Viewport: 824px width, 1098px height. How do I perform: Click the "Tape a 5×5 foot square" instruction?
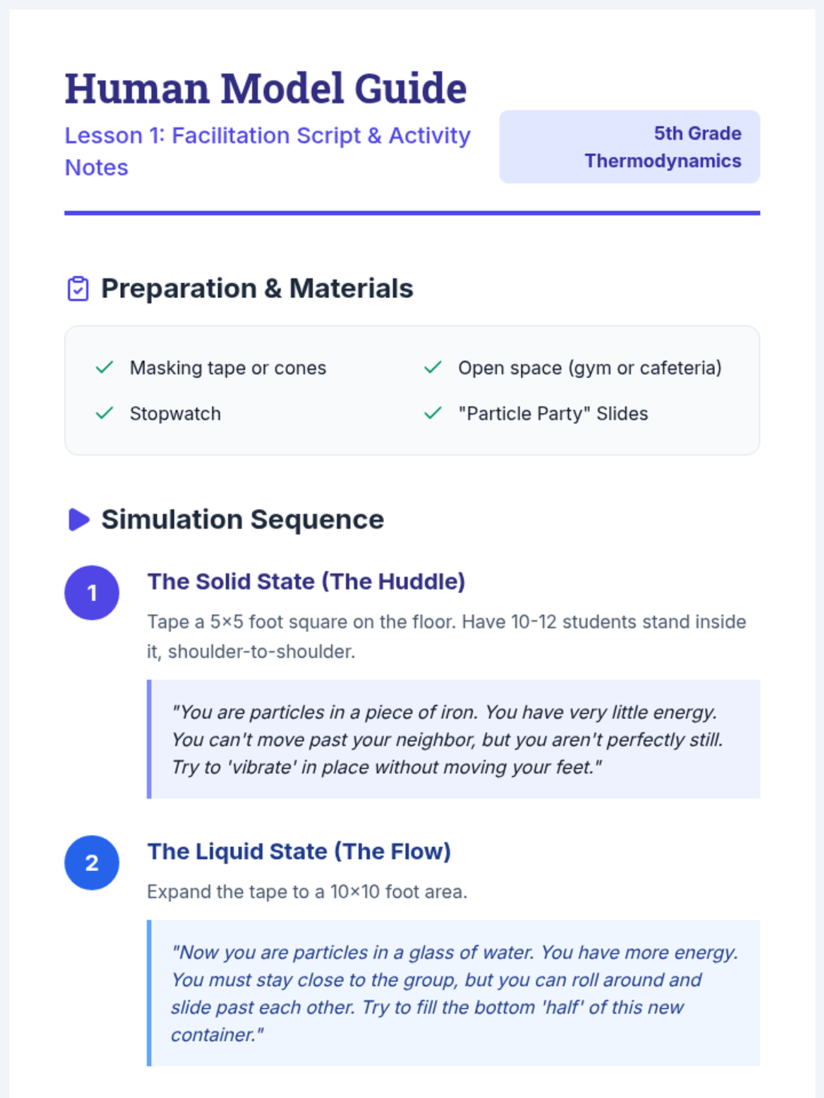(x=446, y=636)
